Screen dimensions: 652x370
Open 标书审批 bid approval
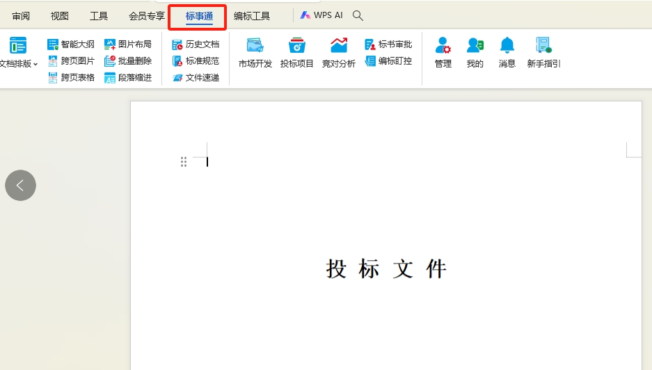pos(388,44)
